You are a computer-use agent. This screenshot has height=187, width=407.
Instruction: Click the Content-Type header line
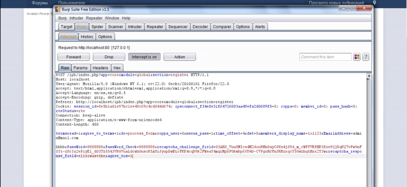(x=109, y=120)
